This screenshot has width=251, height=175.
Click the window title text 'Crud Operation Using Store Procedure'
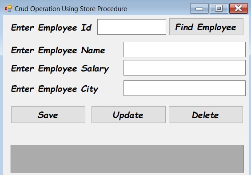pos(71,9)
